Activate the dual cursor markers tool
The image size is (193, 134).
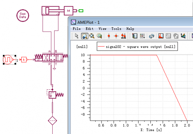[124, 36]
